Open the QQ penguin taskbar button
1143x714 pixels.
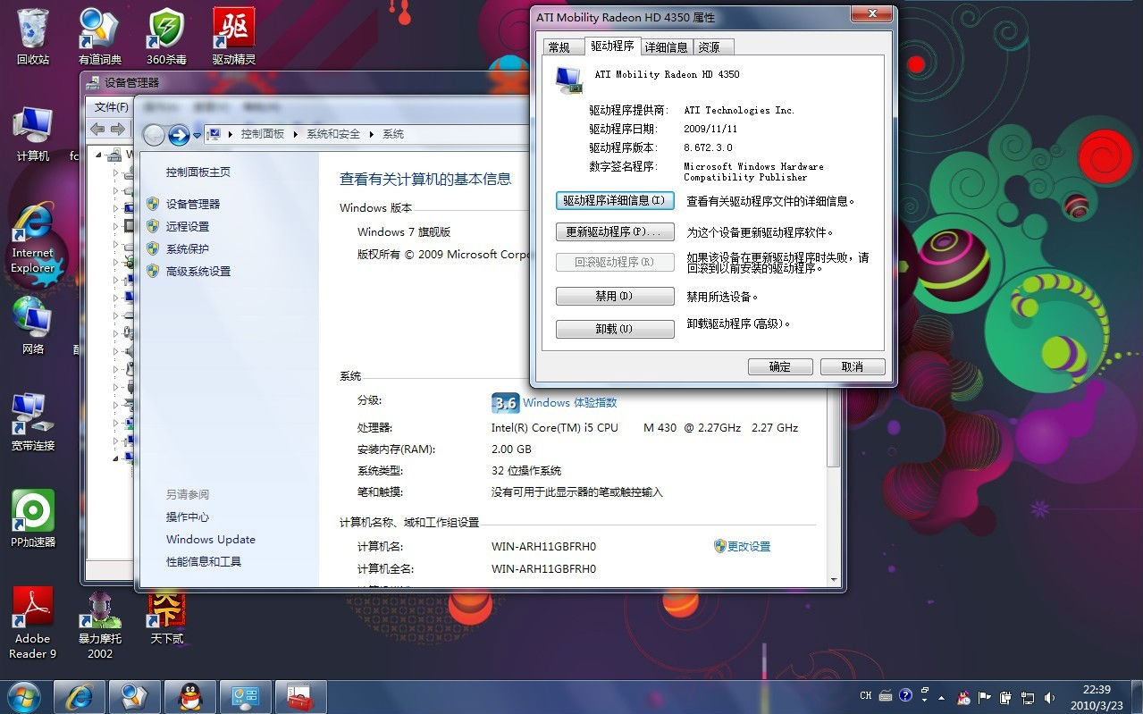point(189,696)
